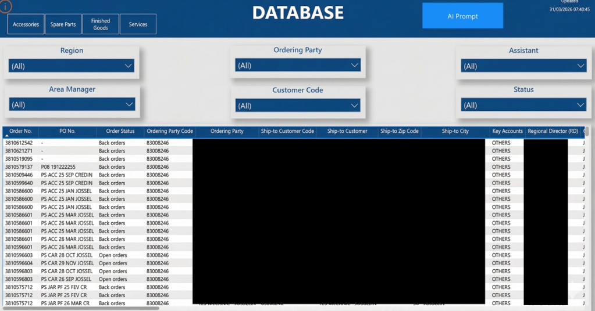Click the Ship-to City column header
This screenshot has height=311, width=595.
click(455, 131)
